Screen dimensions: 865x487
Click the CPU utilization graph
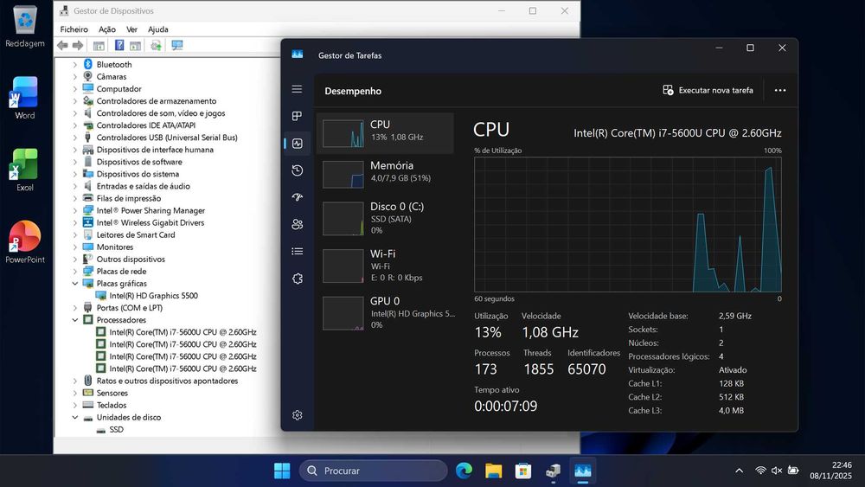click(x=628, y=225)
